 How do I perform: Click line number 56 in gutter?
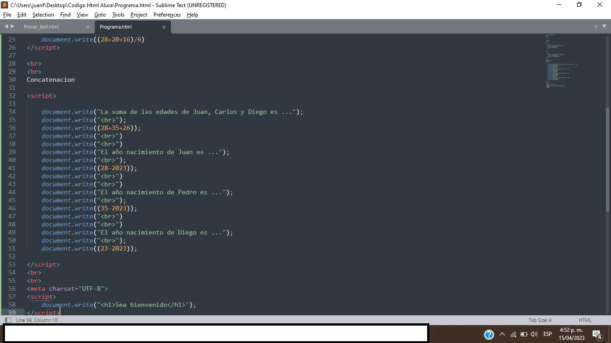pyautogui.click(x=12, y=289)
